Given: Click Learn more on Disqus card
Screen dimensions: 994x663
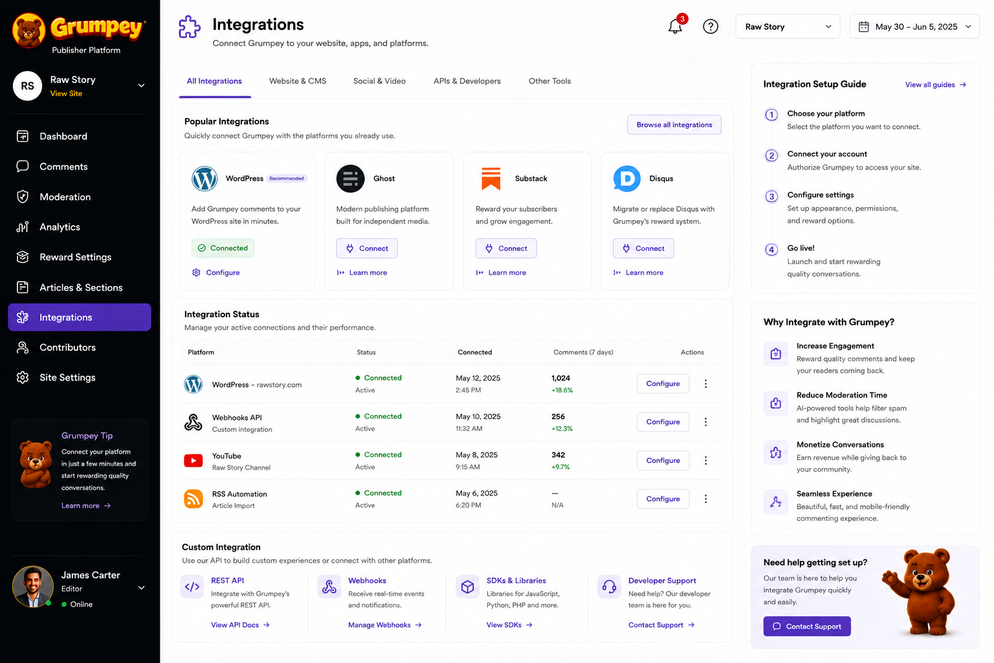Looking at the screenshot, I should coord(639,273).
